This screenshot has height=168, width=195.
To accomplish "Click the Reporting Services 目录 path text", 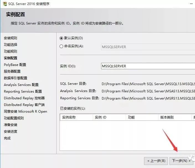I will [x=148, y=98].
